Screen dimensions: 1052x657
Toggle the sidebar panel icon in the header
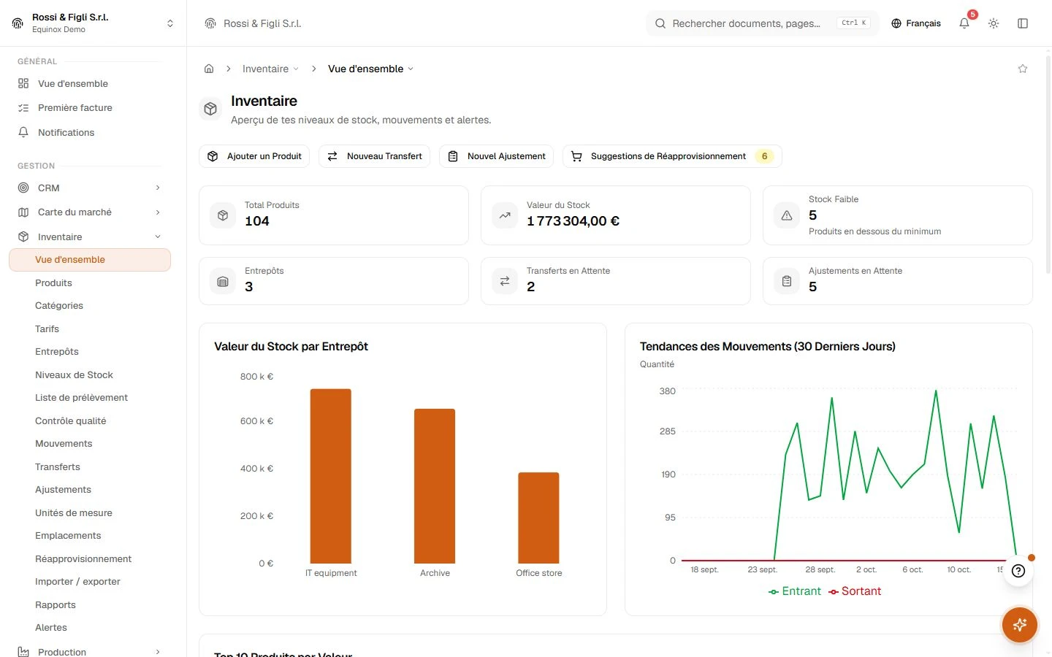coord(1023,23)
